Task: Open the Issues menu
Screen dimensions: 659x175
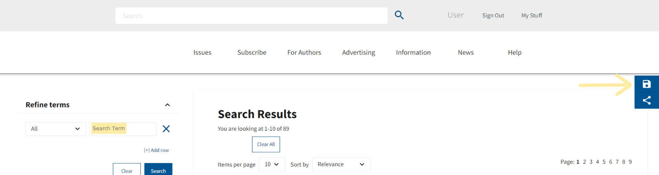Action: (202, 53)
